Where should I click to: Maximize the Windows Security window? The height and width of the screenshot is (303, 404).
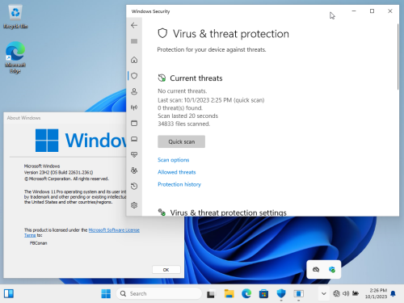click(x=372, y=11)
